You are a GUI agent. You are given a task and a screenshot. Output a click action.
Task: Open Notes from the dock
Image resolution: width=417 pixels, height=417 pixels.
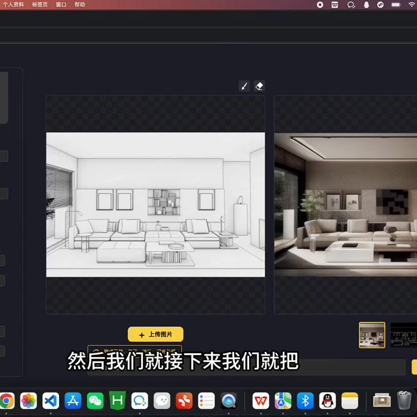click(350, 401)
